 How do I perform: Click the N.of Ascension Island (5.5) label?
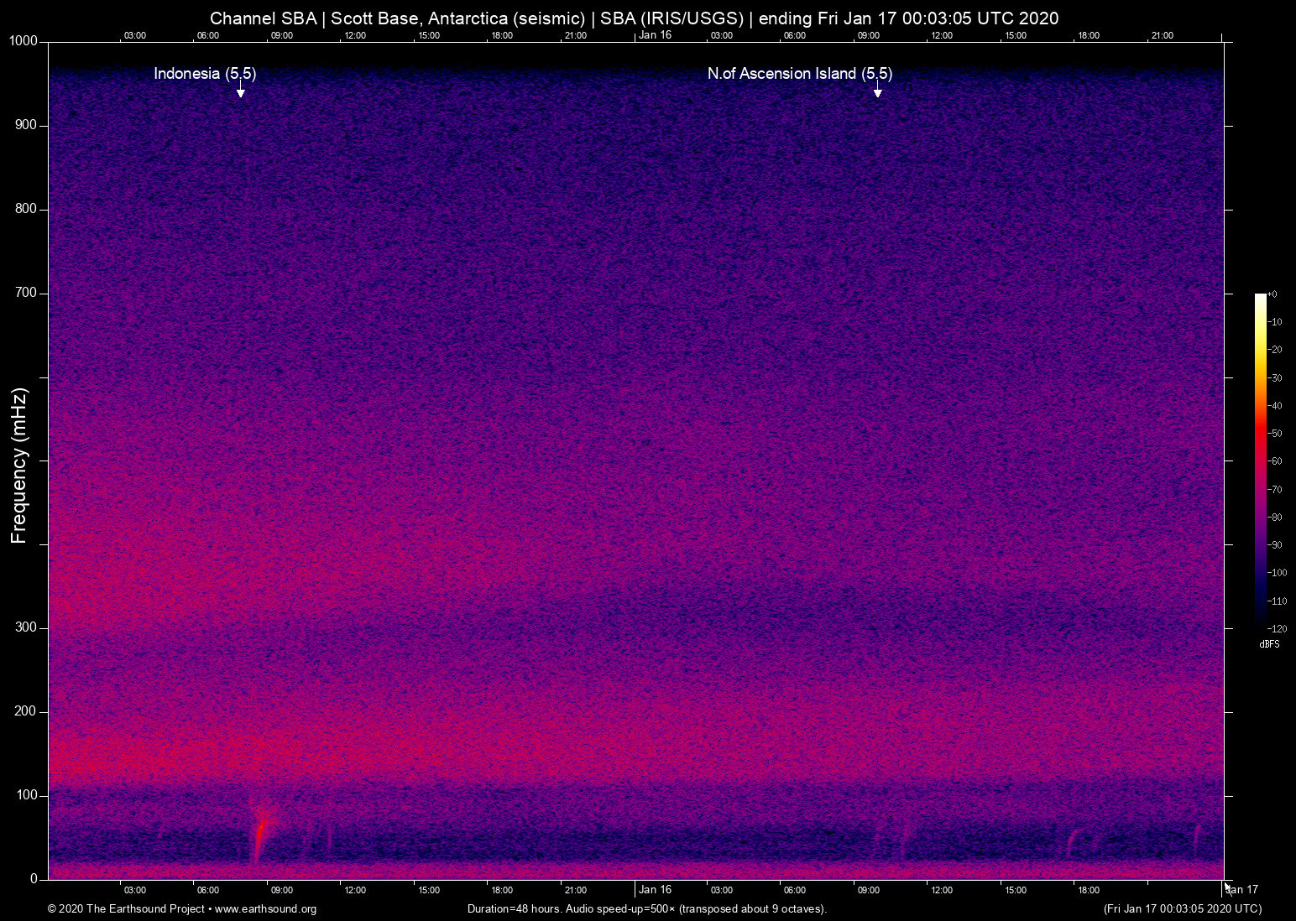coord(800,74)
